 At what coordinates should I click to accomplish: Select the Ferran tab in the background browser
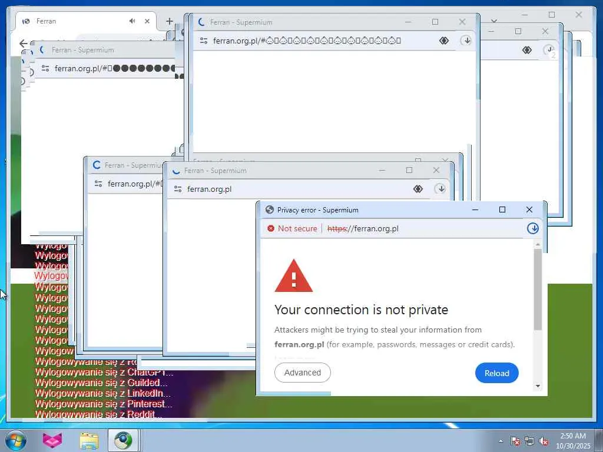point(85,21)
